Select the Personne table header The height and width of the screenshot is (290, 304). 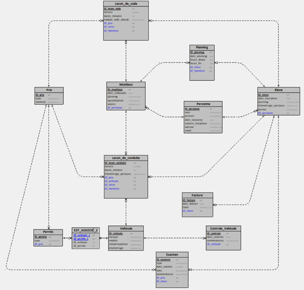click(x=203, y=104)
